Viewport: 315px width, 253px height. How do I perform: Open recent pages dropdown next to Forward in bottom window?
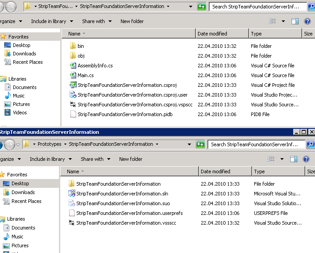[18, 144]
